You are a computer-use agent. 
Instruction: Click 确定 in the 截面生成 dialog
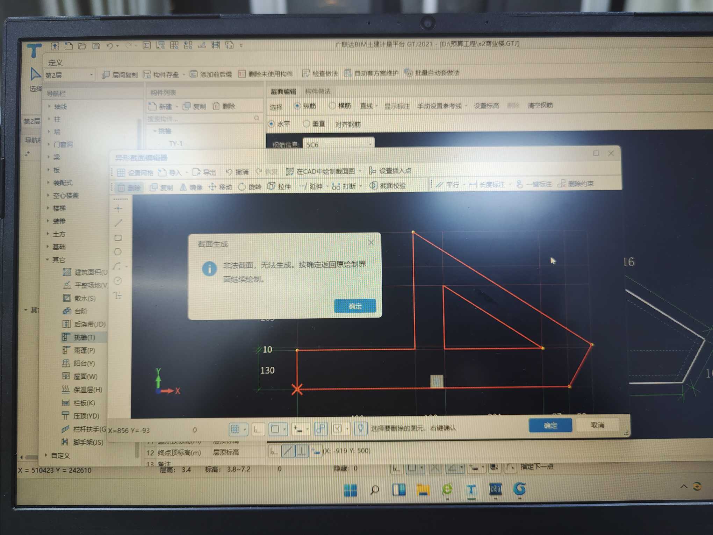[x=355, y=306]
